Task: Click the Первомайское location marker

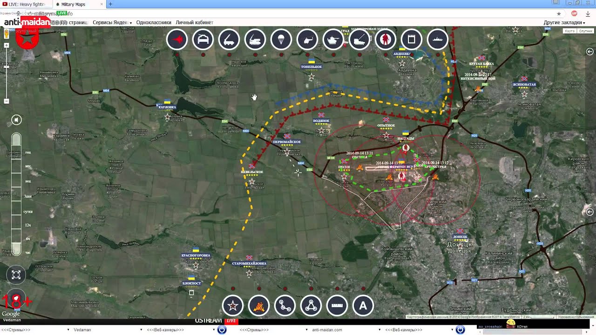Action: click(287, 152)
